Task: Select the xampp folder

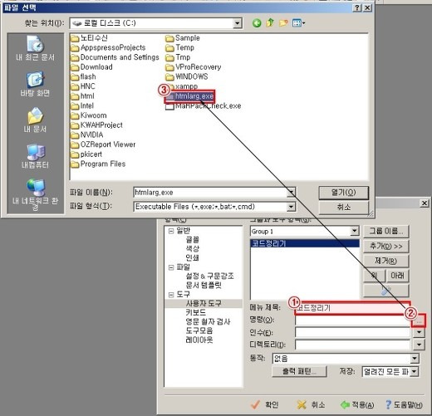Action: pos(182,86)
